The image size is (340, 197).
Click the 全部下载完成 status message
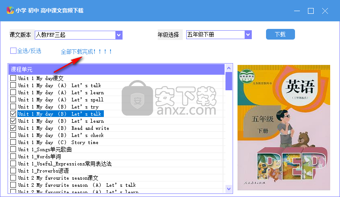click(86, 52)
